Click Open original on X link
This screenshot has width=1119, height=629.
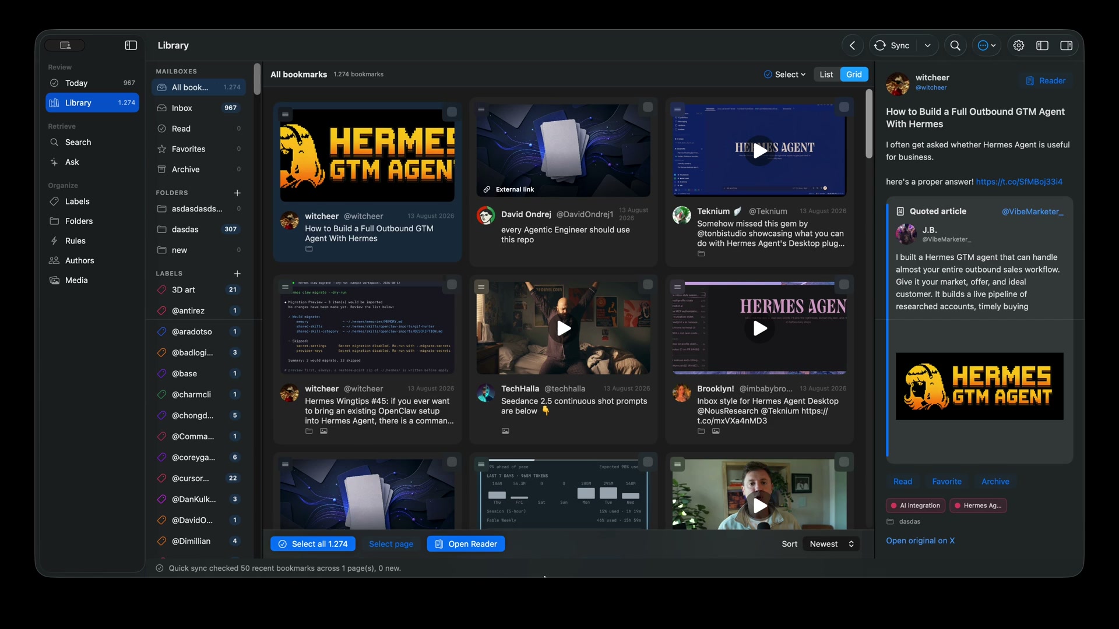(x=920, y=541)
